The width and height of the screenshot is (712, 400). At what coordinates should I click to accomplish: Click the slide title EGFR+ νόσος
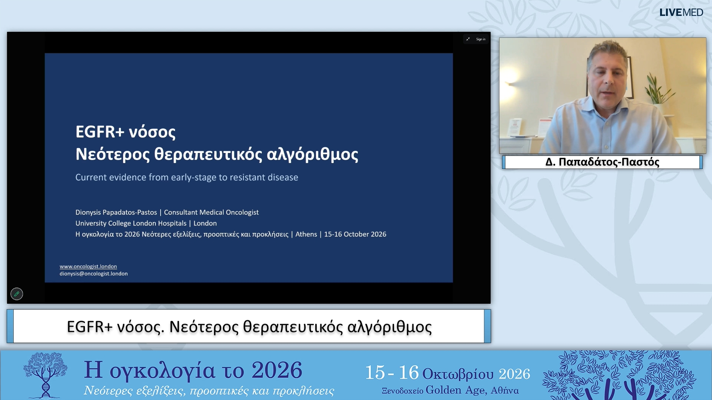pos(125,132)
